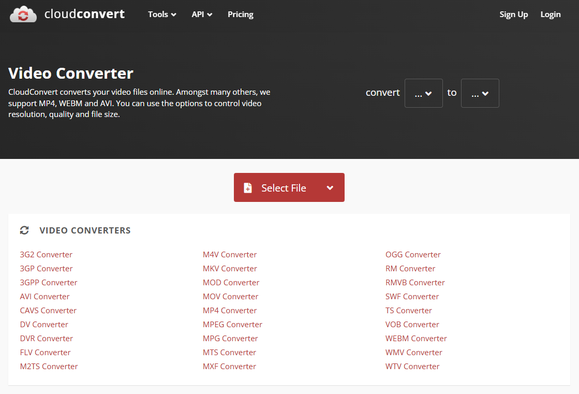
Task: Click the cloudconvert brand name text
Action: [84, 14]
